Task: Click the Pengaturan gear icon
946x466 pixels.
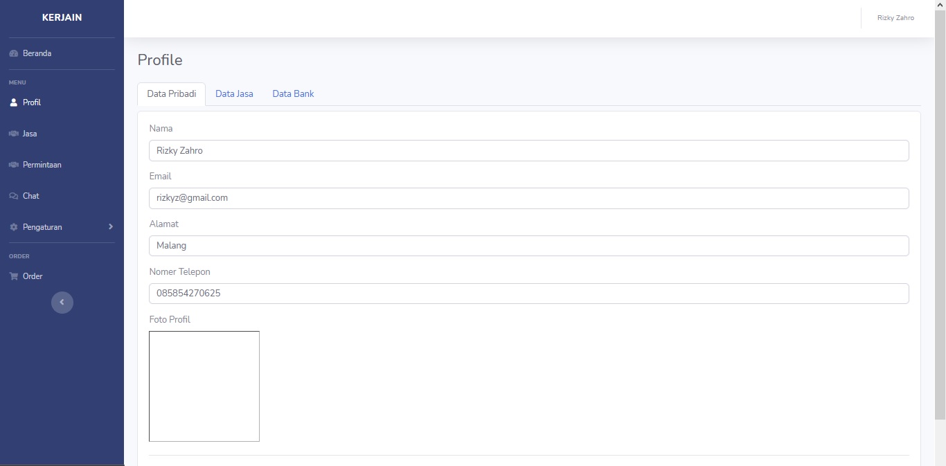Action: click(13, 227)
